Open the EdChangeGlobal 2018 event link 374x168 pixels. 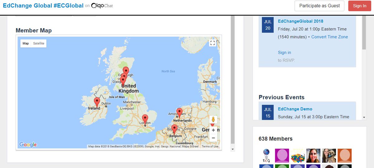[x=300, y=21]
